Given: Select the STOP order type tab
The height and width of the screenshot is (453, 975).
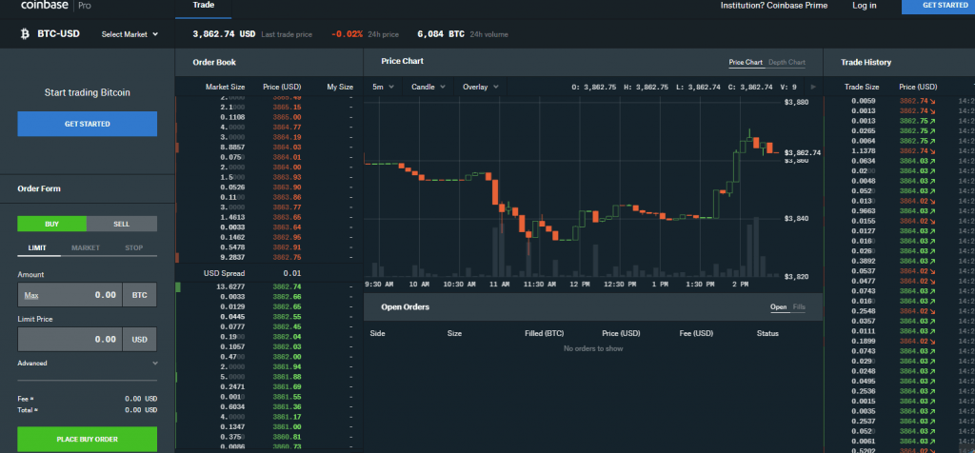Looking at the screenshot, I should [x=133, y=248].
